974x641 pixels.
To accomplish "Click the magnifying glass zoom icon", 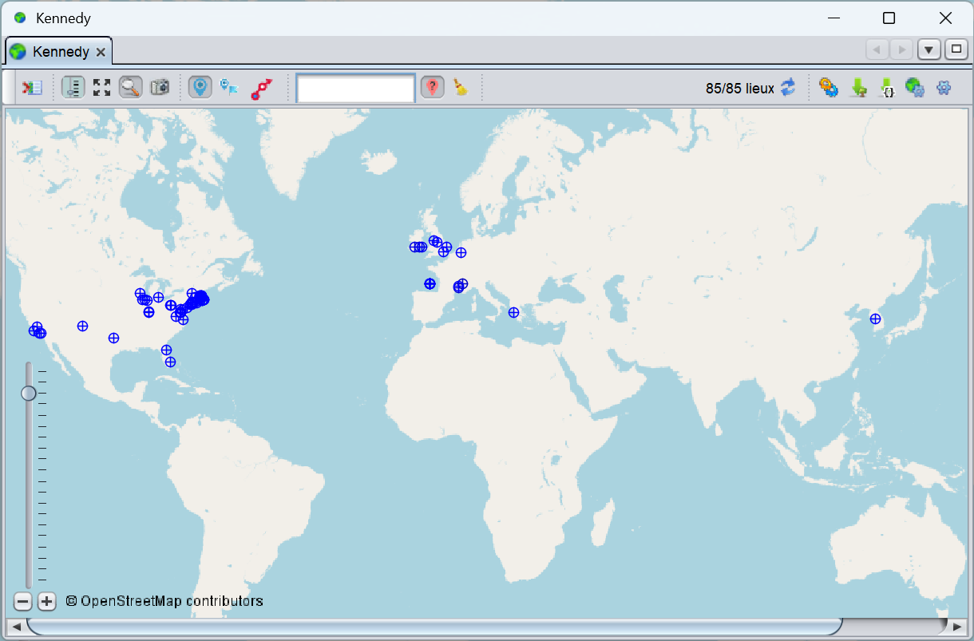I will [130, 87].
